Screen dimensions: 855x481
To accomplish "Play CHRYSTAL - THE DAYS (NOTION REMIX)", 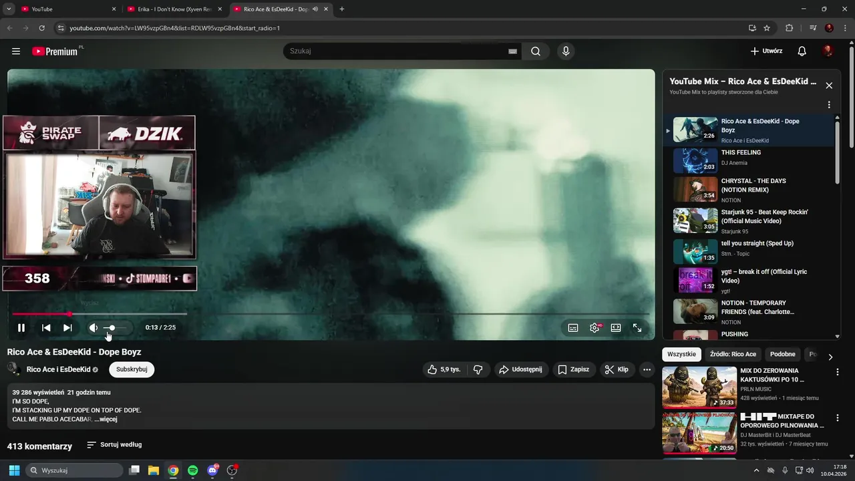I will pos(748,190).
